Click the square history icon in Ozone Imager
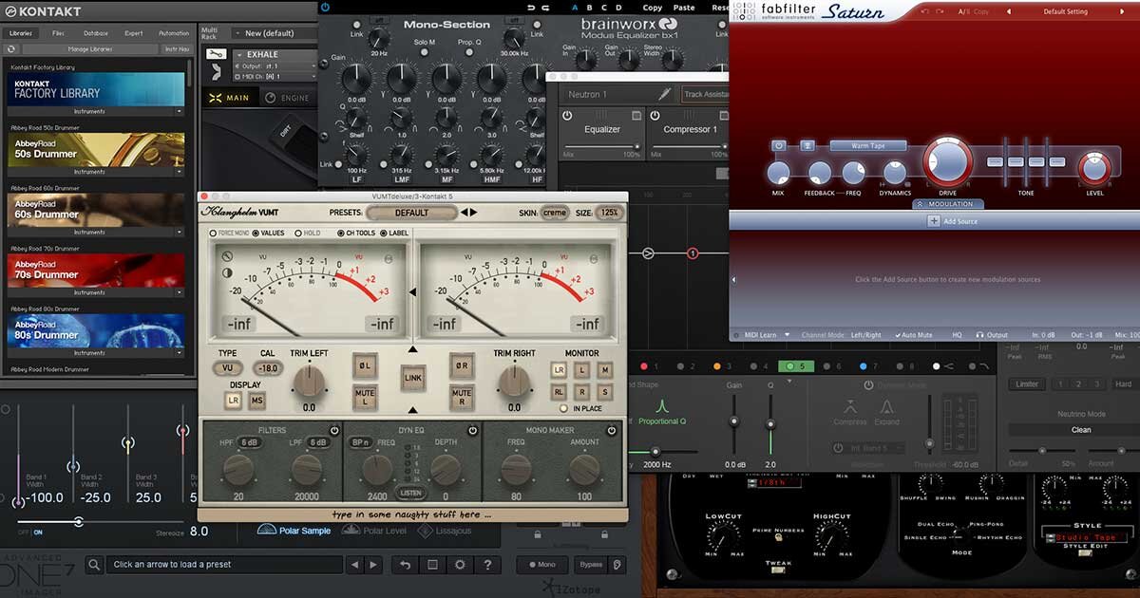This screenshot has height=598, width=1140. click(x=432, y=565)
